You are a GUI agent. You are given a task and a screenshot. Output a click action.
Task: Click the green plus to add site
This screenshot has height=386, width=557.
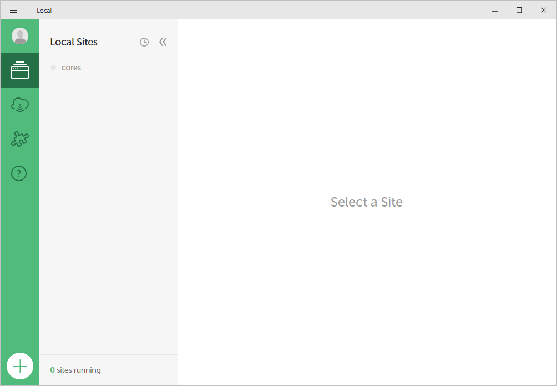20,366
